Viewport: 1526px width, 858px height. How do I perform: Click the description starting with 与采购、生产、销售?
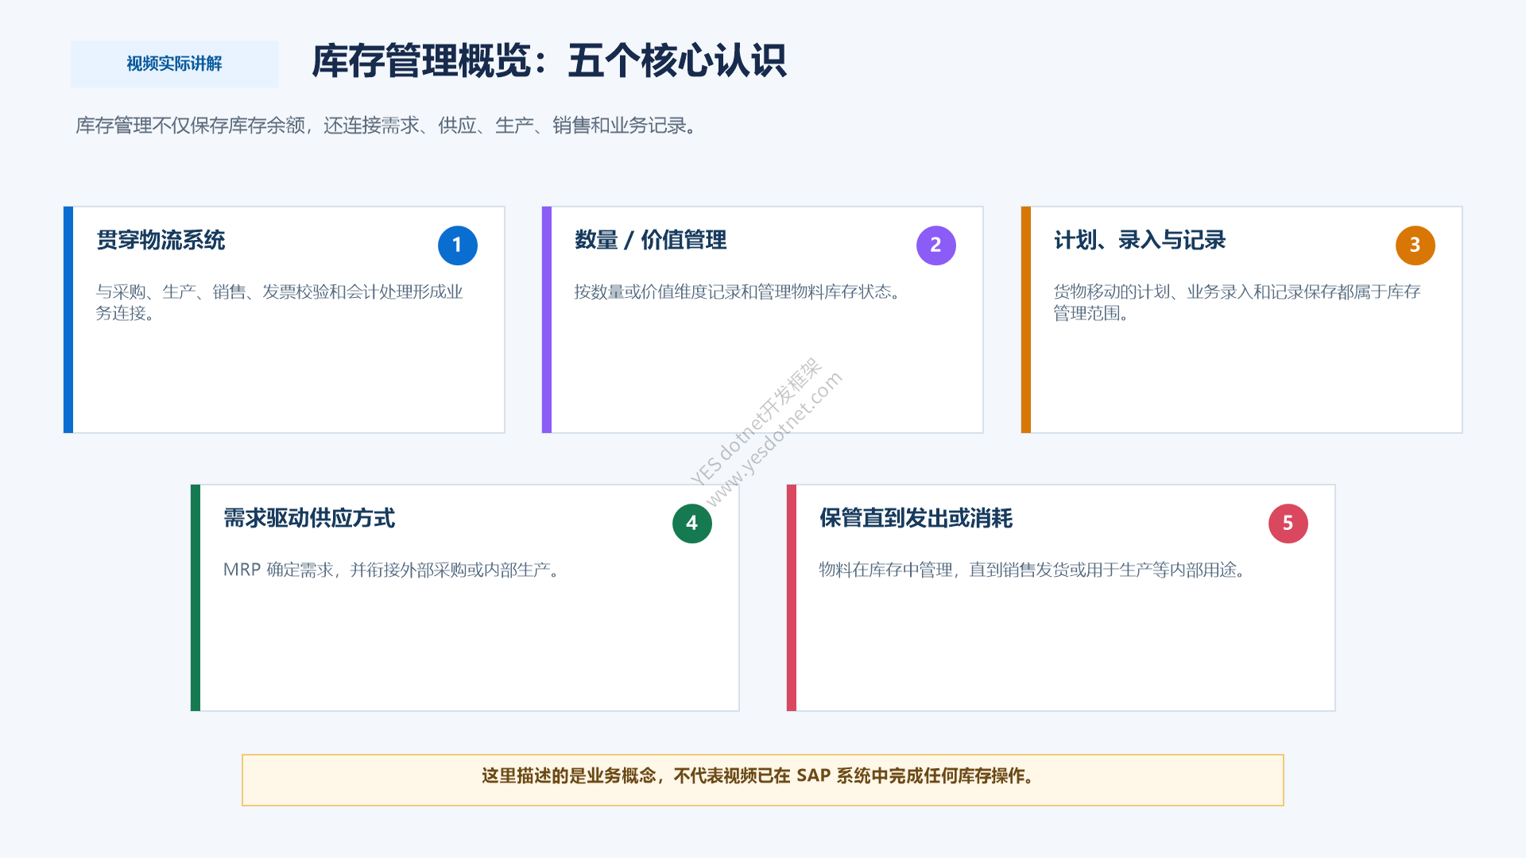[x=280, y=303]
